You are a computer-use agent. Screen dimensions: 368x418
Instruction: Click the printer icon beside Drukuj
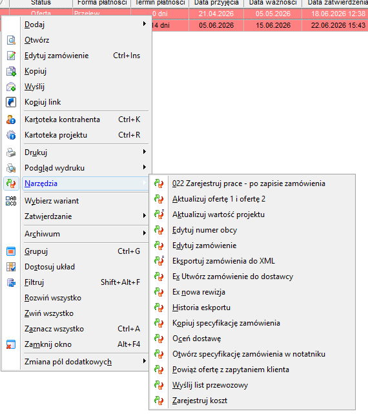(x=11, y=152)
